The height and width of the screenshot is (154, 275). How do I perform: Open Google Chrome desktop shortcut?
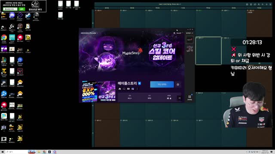4,38
